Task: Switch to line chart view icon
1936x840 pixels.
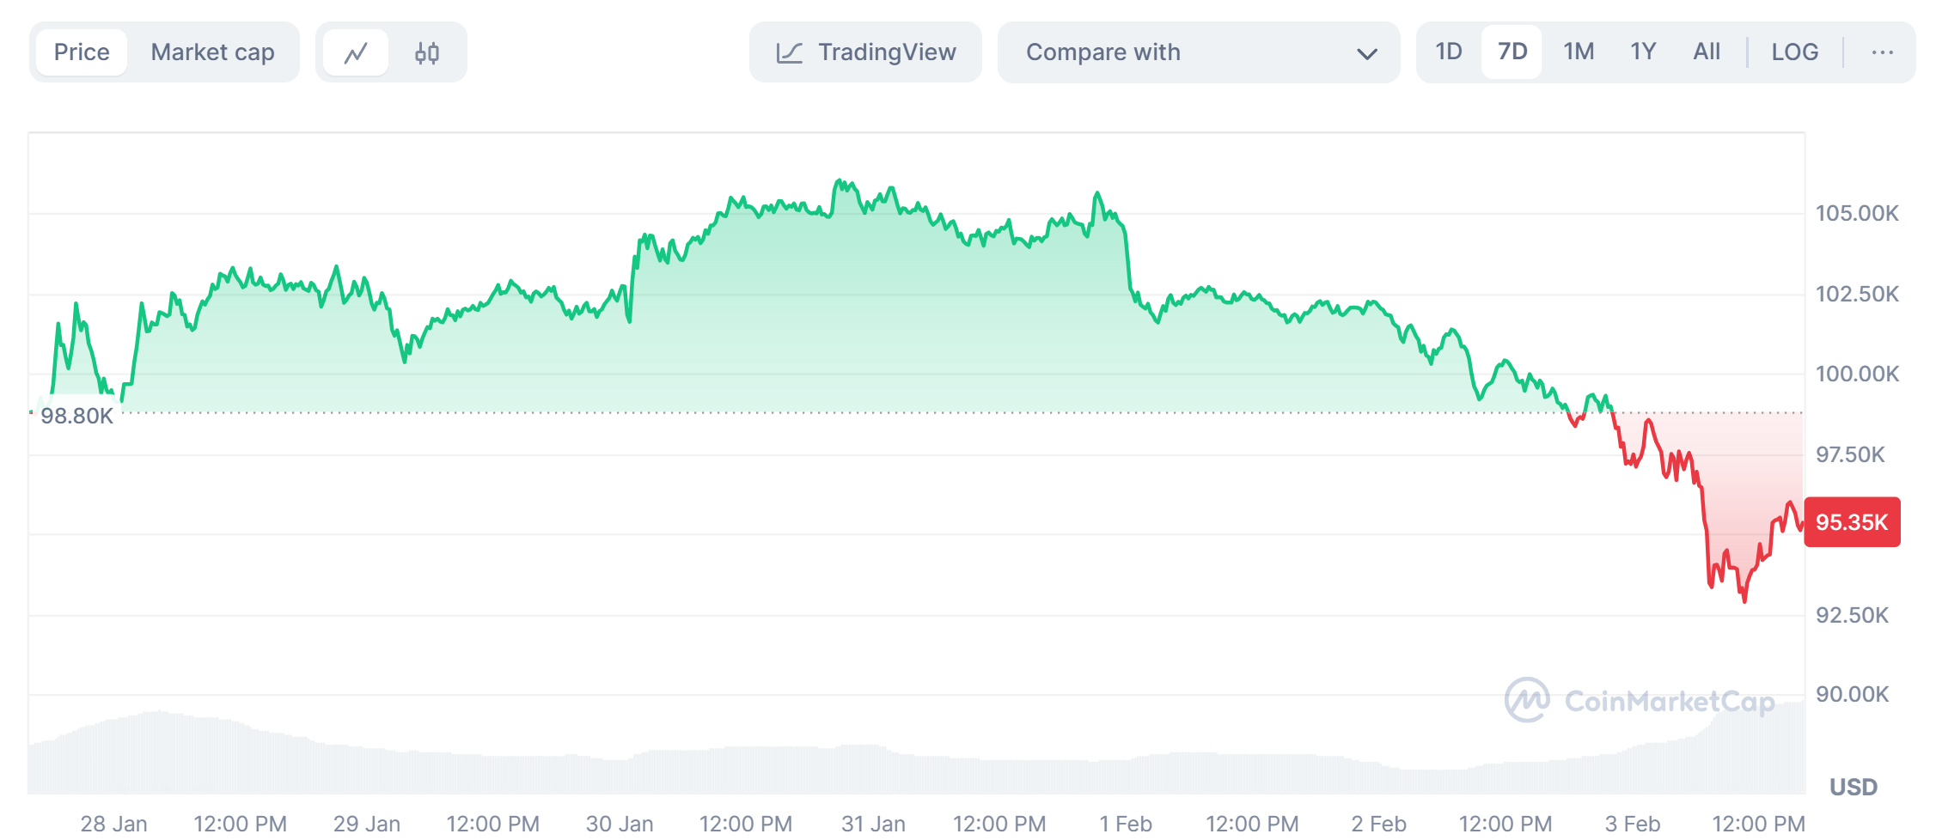Action: [356, 52]
